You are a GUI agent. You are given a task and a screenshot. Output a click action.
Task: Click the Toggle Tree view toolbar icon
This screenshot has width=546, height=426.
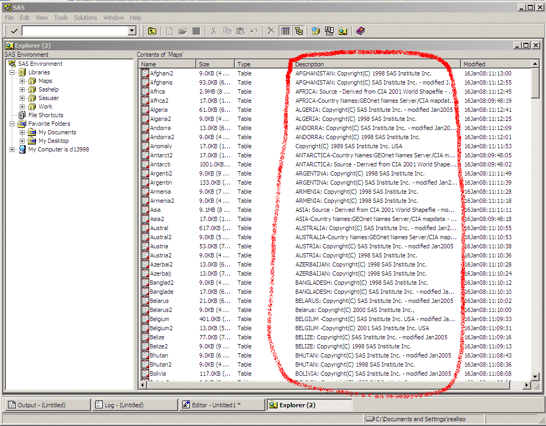click(299, 31)
